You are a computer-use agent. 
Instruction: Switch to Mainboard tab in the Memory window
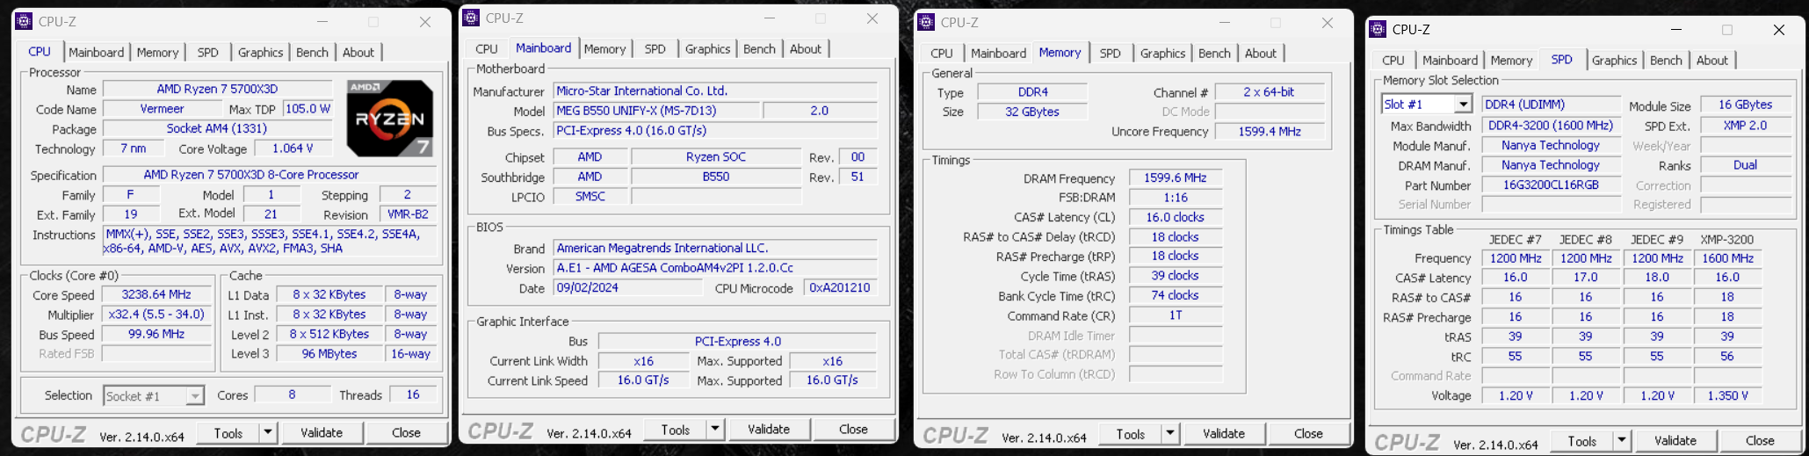click(x=999, y=53)
